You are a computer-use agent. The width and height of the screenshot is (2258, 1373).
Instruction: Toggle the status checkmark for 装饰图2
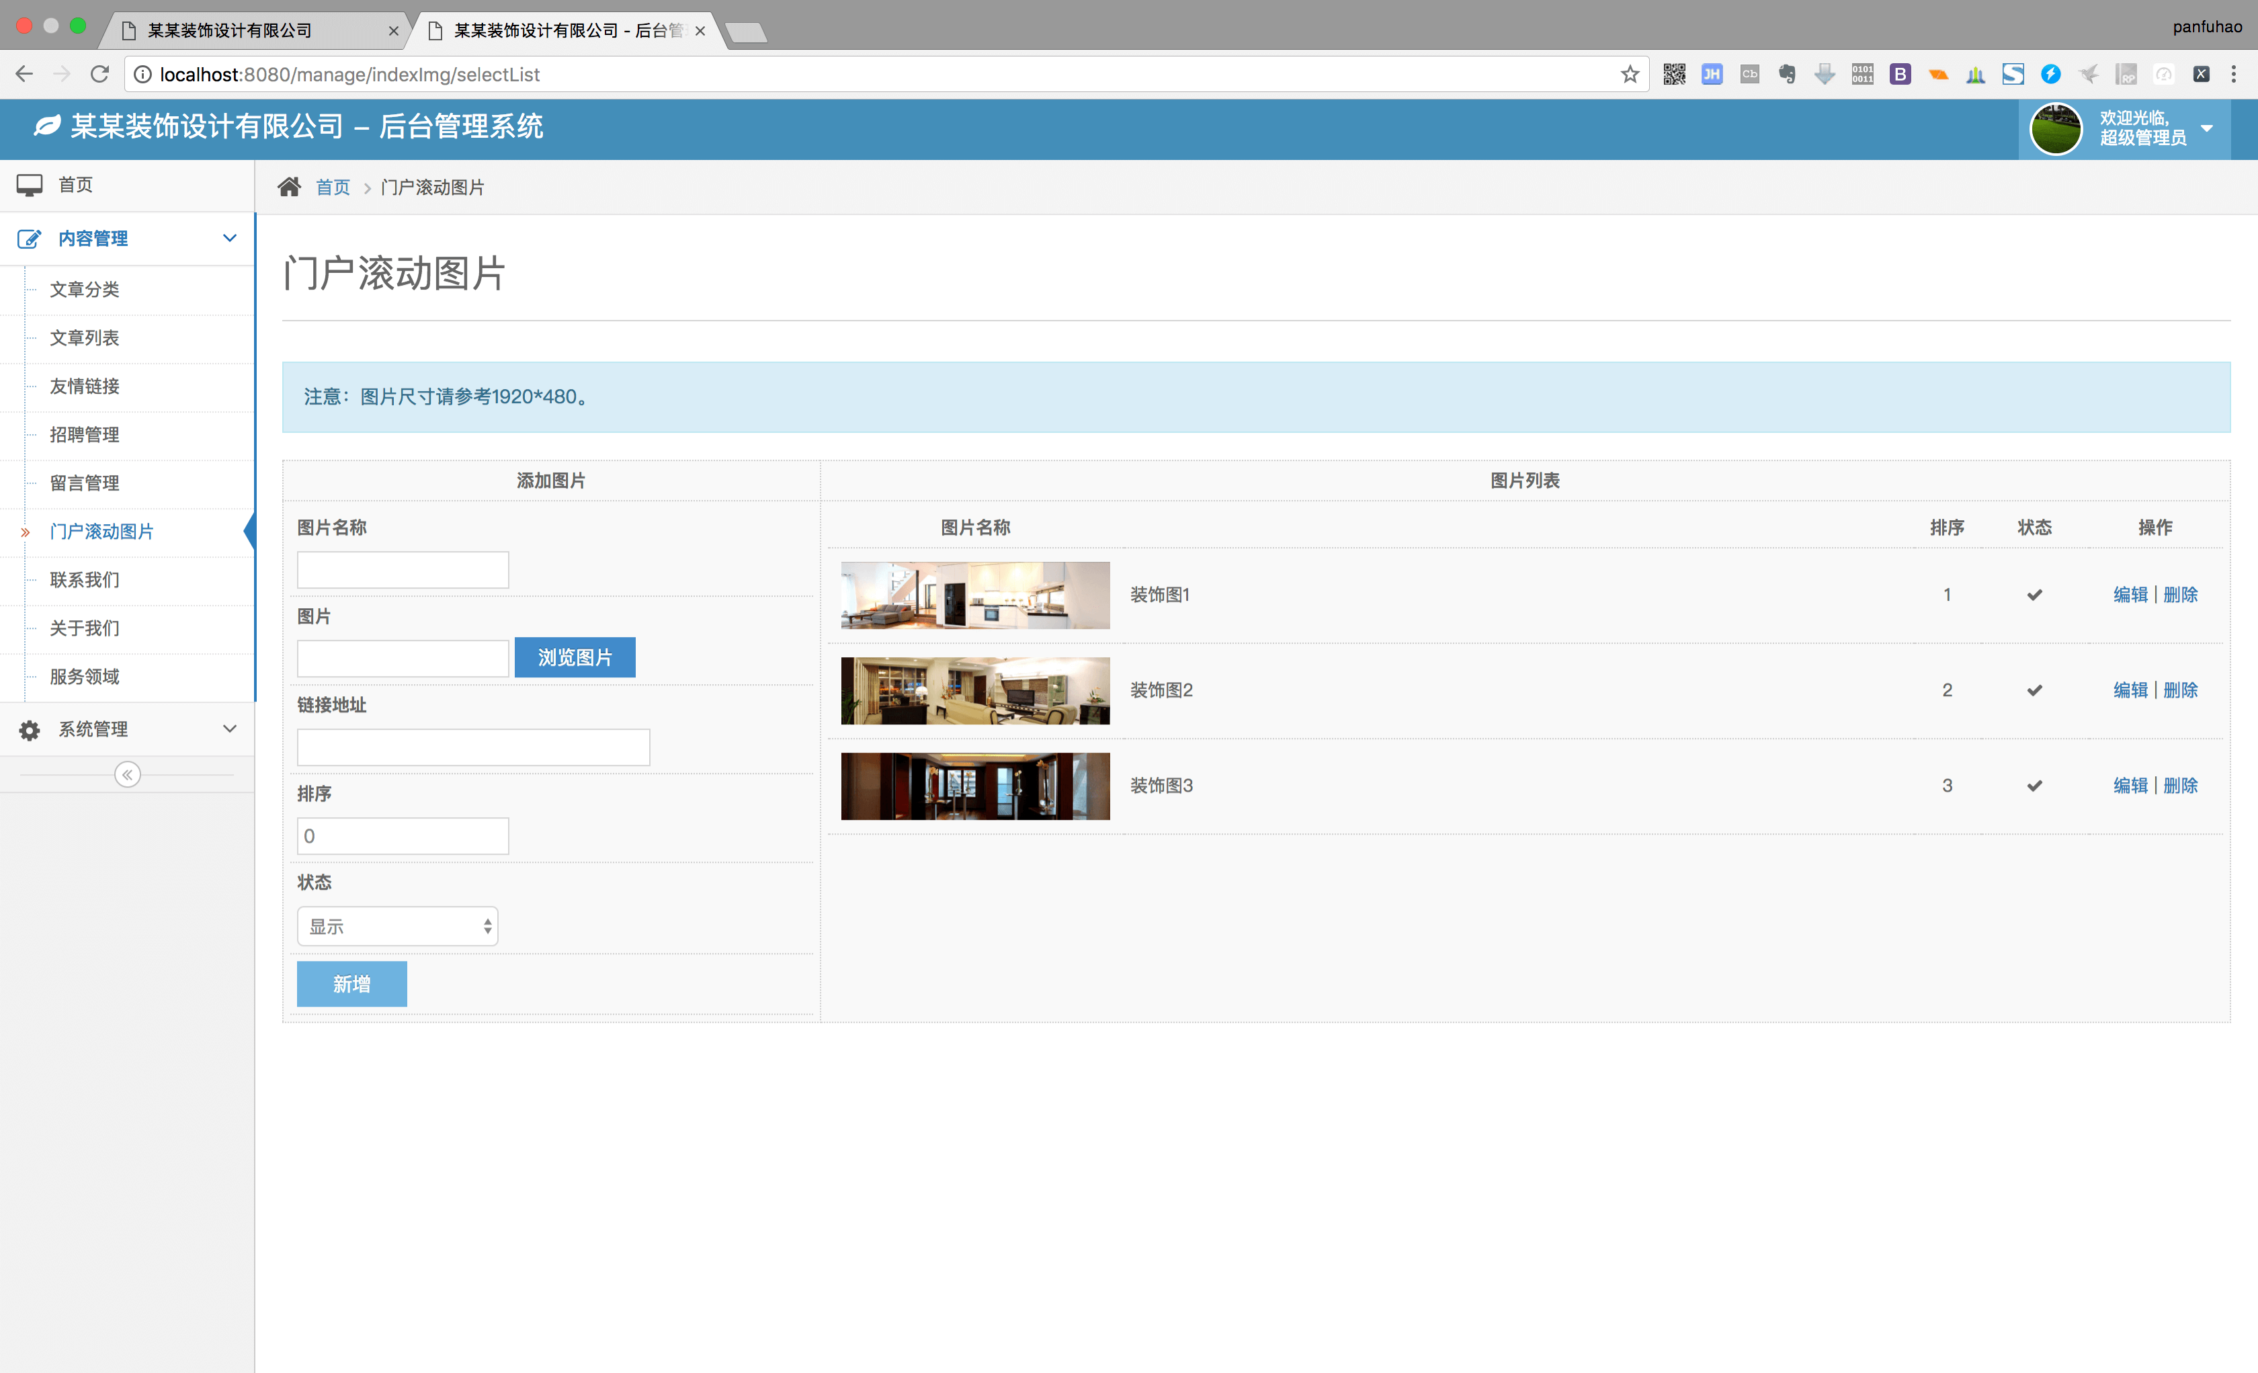(x=2034, y=690)
